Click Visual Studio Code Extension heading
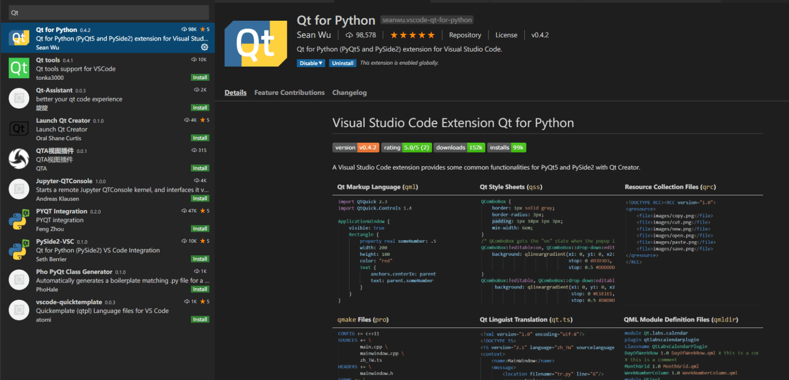Image resolution: width=789 pixels, height=380 pixels. coord(453,123)
